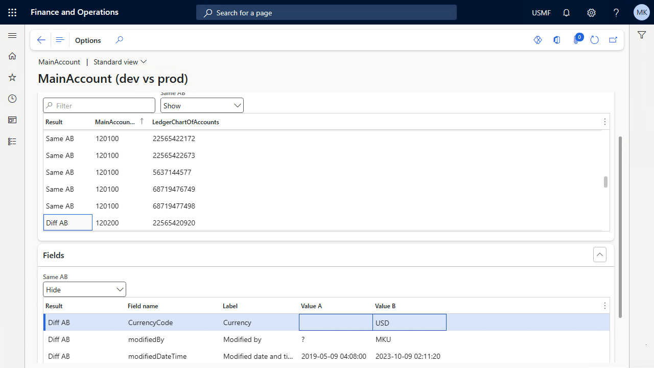
Task: Click the Result header in Fields grid
Action: tap(54, 306)
